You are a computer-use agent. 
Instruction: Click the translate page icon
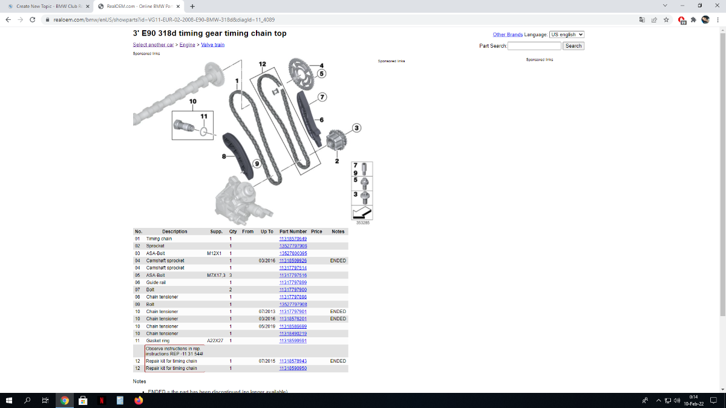point(642,19)
